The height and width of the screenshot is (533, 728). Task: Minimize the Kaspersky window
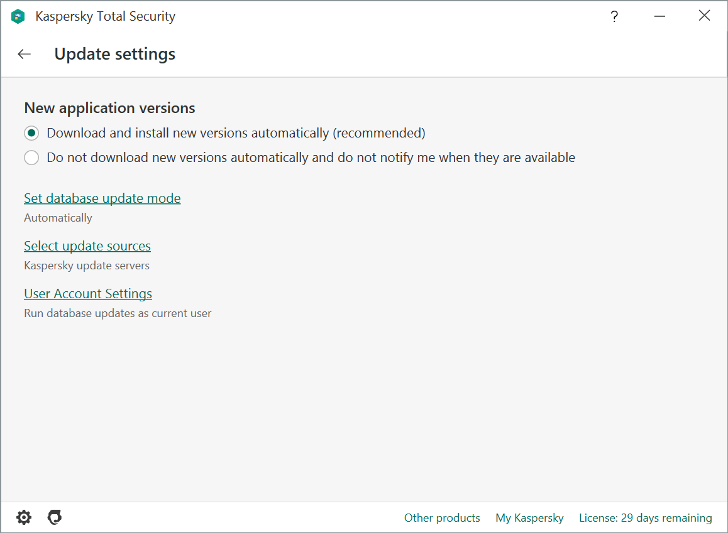(x=659, y=16)
